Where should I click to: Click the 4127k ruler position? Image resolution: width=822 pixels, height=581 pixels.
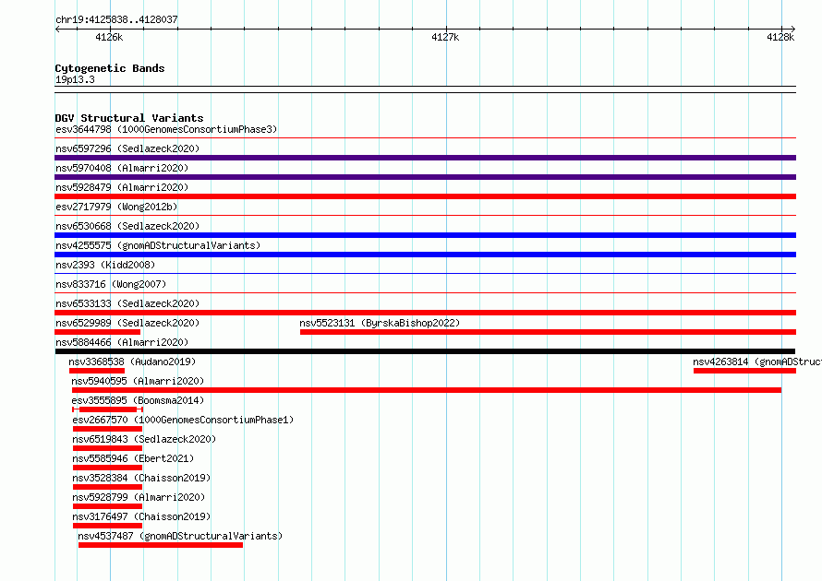pyautogui.click(x=445, y=37)
